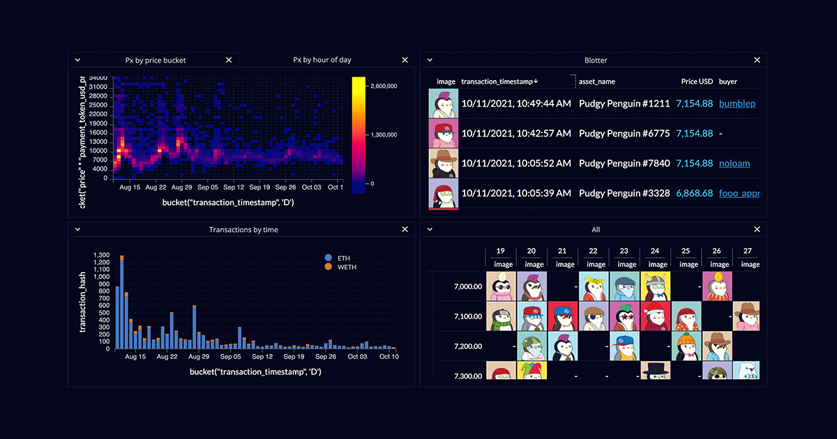Open Pudgy Penguin #7840 thumbnail in Blotter
The image size is (837, 439).
[x=444, y=163]
